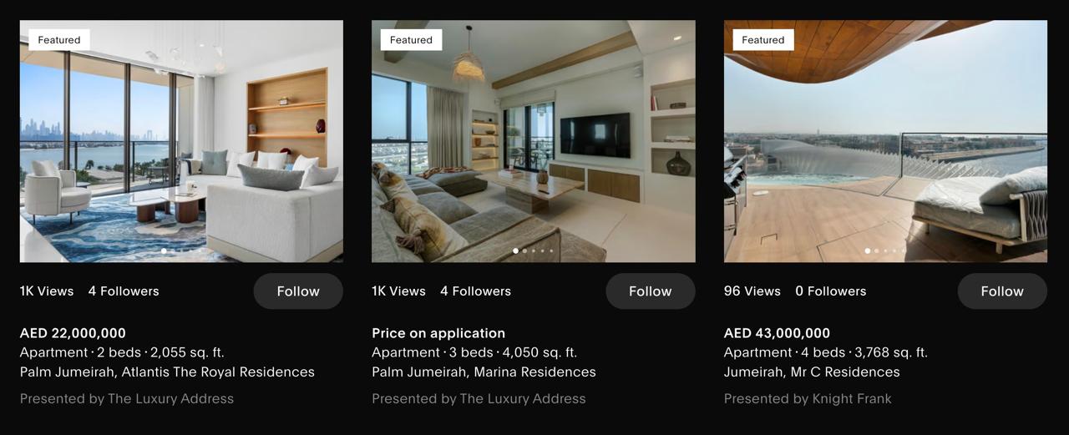Viewport: 1069px width, 435px height.
Task: Follow the Mr C Residences listing
Action: [1002, 291]
